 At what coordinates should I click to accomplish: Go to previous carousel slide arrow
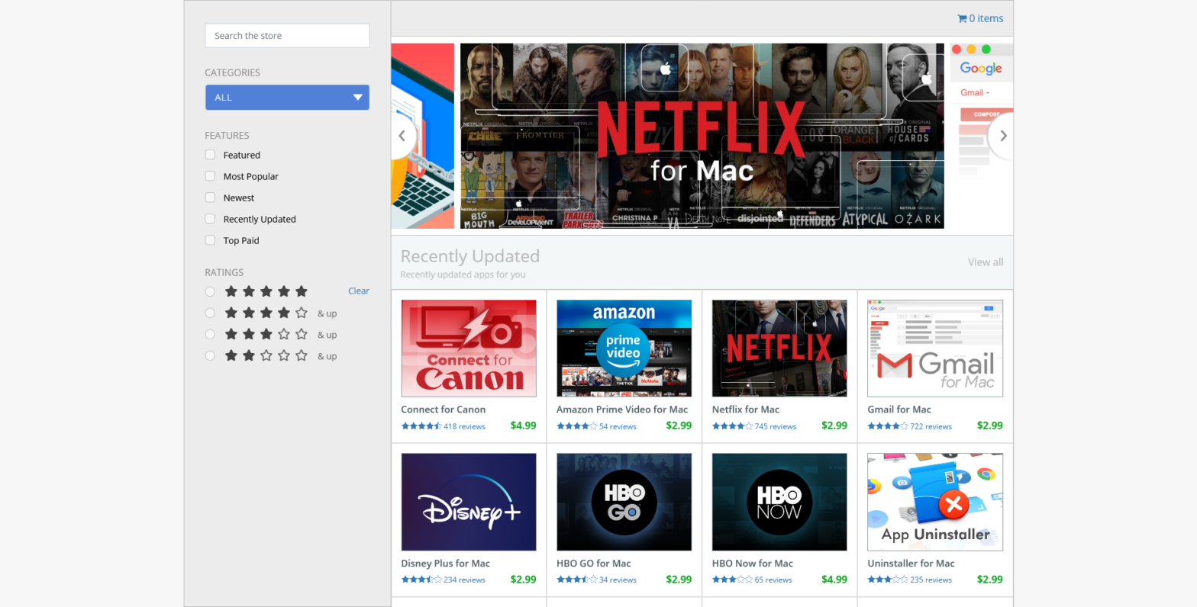(402, 136)
